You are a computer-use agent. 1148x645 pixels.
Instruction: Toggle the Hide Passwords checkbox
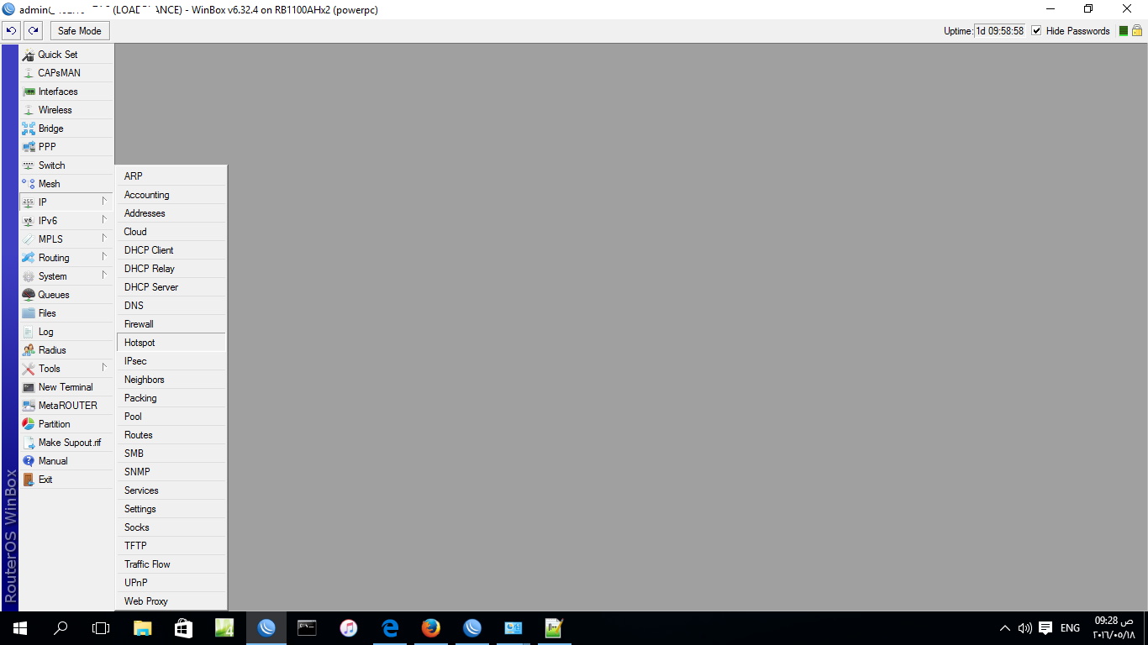[x=1036, y=31]
